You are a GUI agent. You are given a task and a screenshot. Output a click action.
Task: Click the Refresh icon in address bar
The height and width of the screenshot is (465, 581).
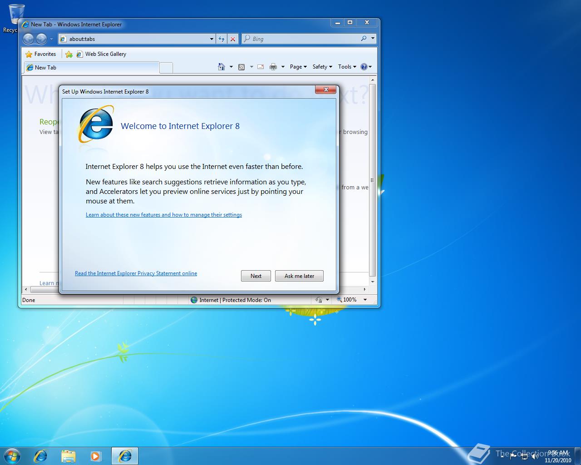222,39
